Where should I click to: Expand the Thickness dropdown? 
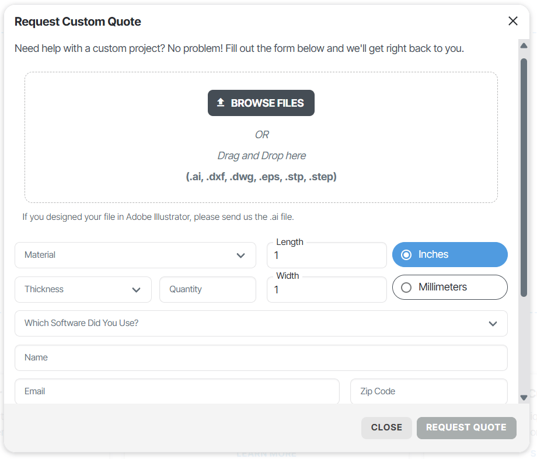83,290
